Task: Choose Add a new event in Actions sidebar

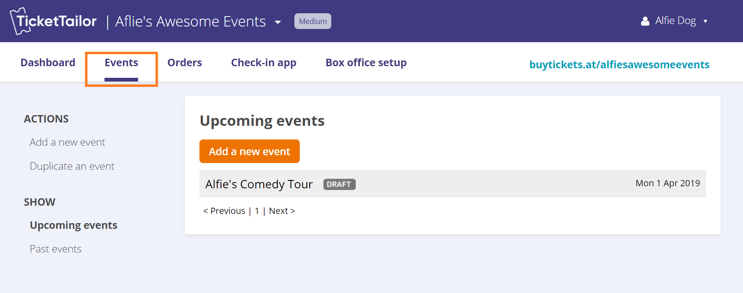Action: click(68, 142)
